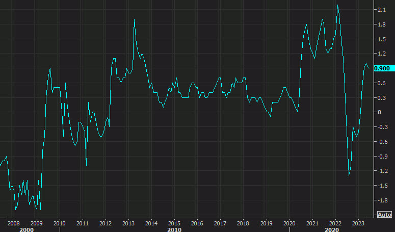Click the -0.3 axis value
This screenshot has width=395, height=232.
382,127
